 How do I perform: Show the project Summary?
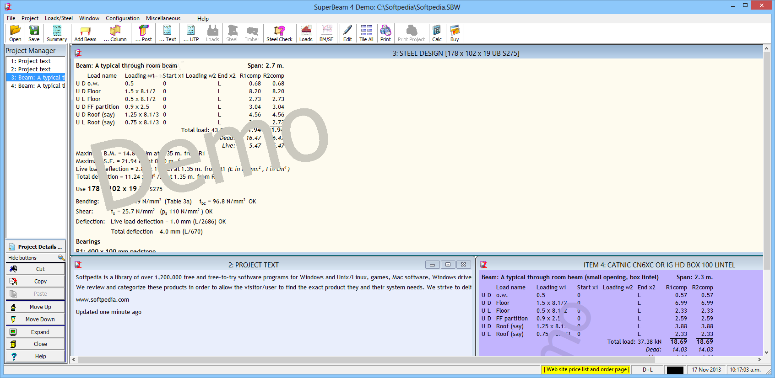point(57,33)
